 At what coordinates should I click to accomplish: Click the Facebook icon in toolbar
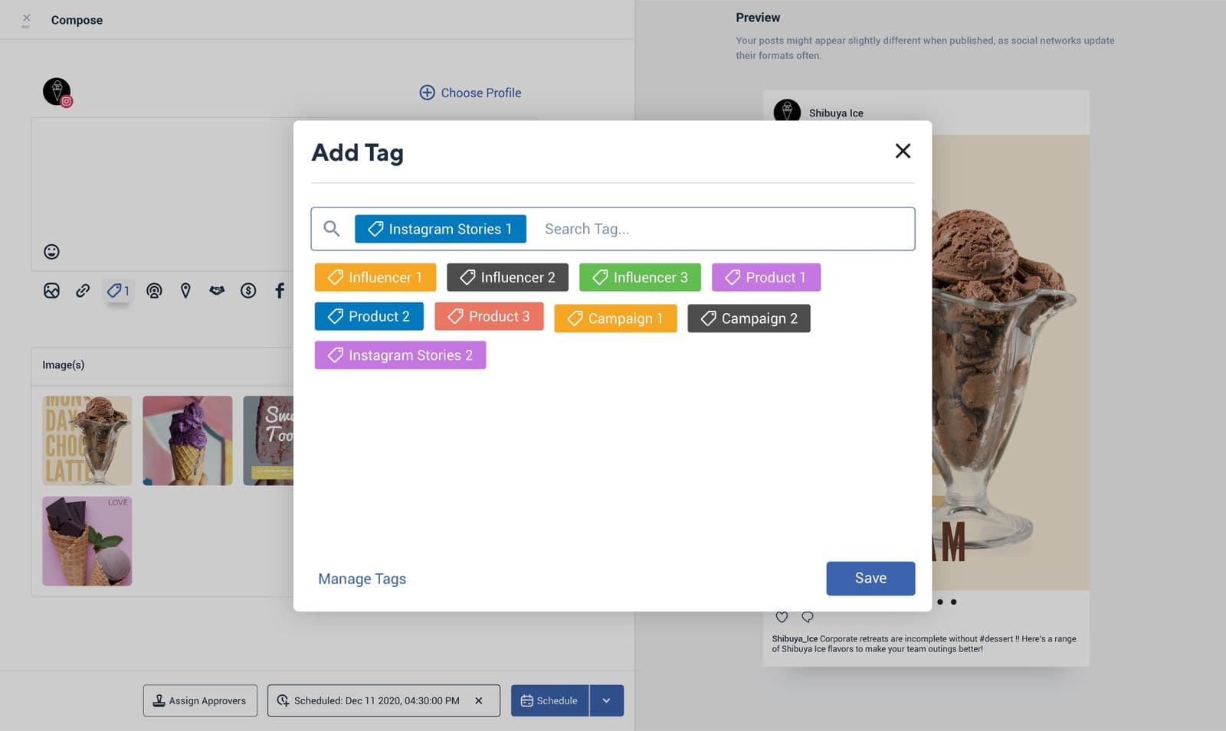point(280,291)
